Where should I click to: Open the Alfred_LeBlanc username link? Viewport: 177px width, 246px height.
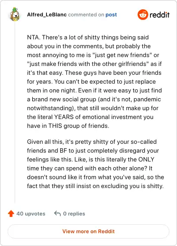pyautogui.click(x=47, y=15)
